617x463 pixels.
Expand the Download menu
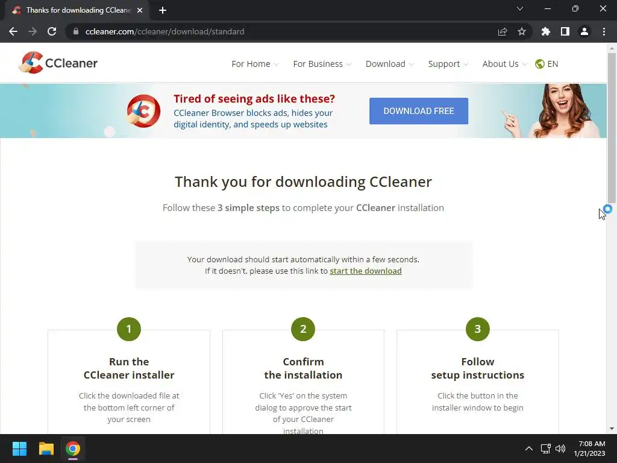tap(390, 64)
